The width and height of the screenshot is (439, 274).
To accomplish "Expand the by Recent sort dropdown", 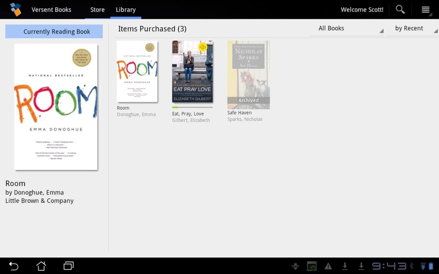I will [412, 28].
